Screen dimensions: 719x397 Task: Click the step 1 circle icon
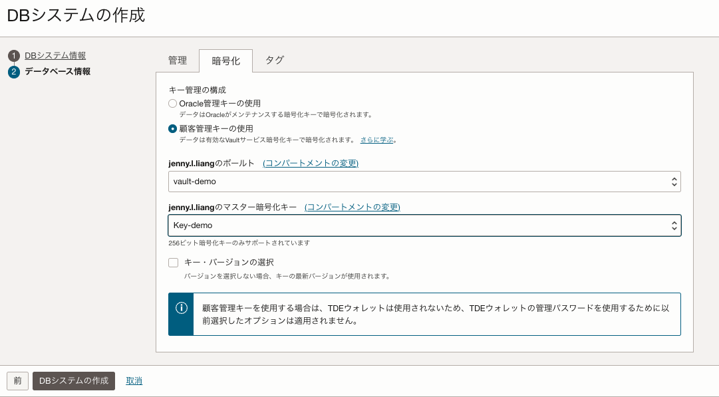(x=14, y=56)
